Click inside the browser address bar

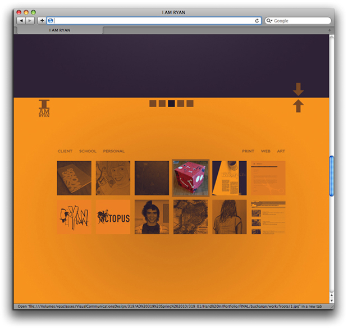152,20
